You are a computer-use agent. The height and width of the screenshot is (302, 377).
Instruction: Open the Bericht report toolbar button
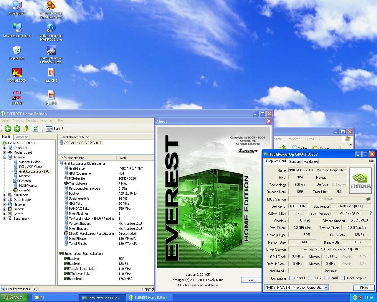tap(55, 129)
